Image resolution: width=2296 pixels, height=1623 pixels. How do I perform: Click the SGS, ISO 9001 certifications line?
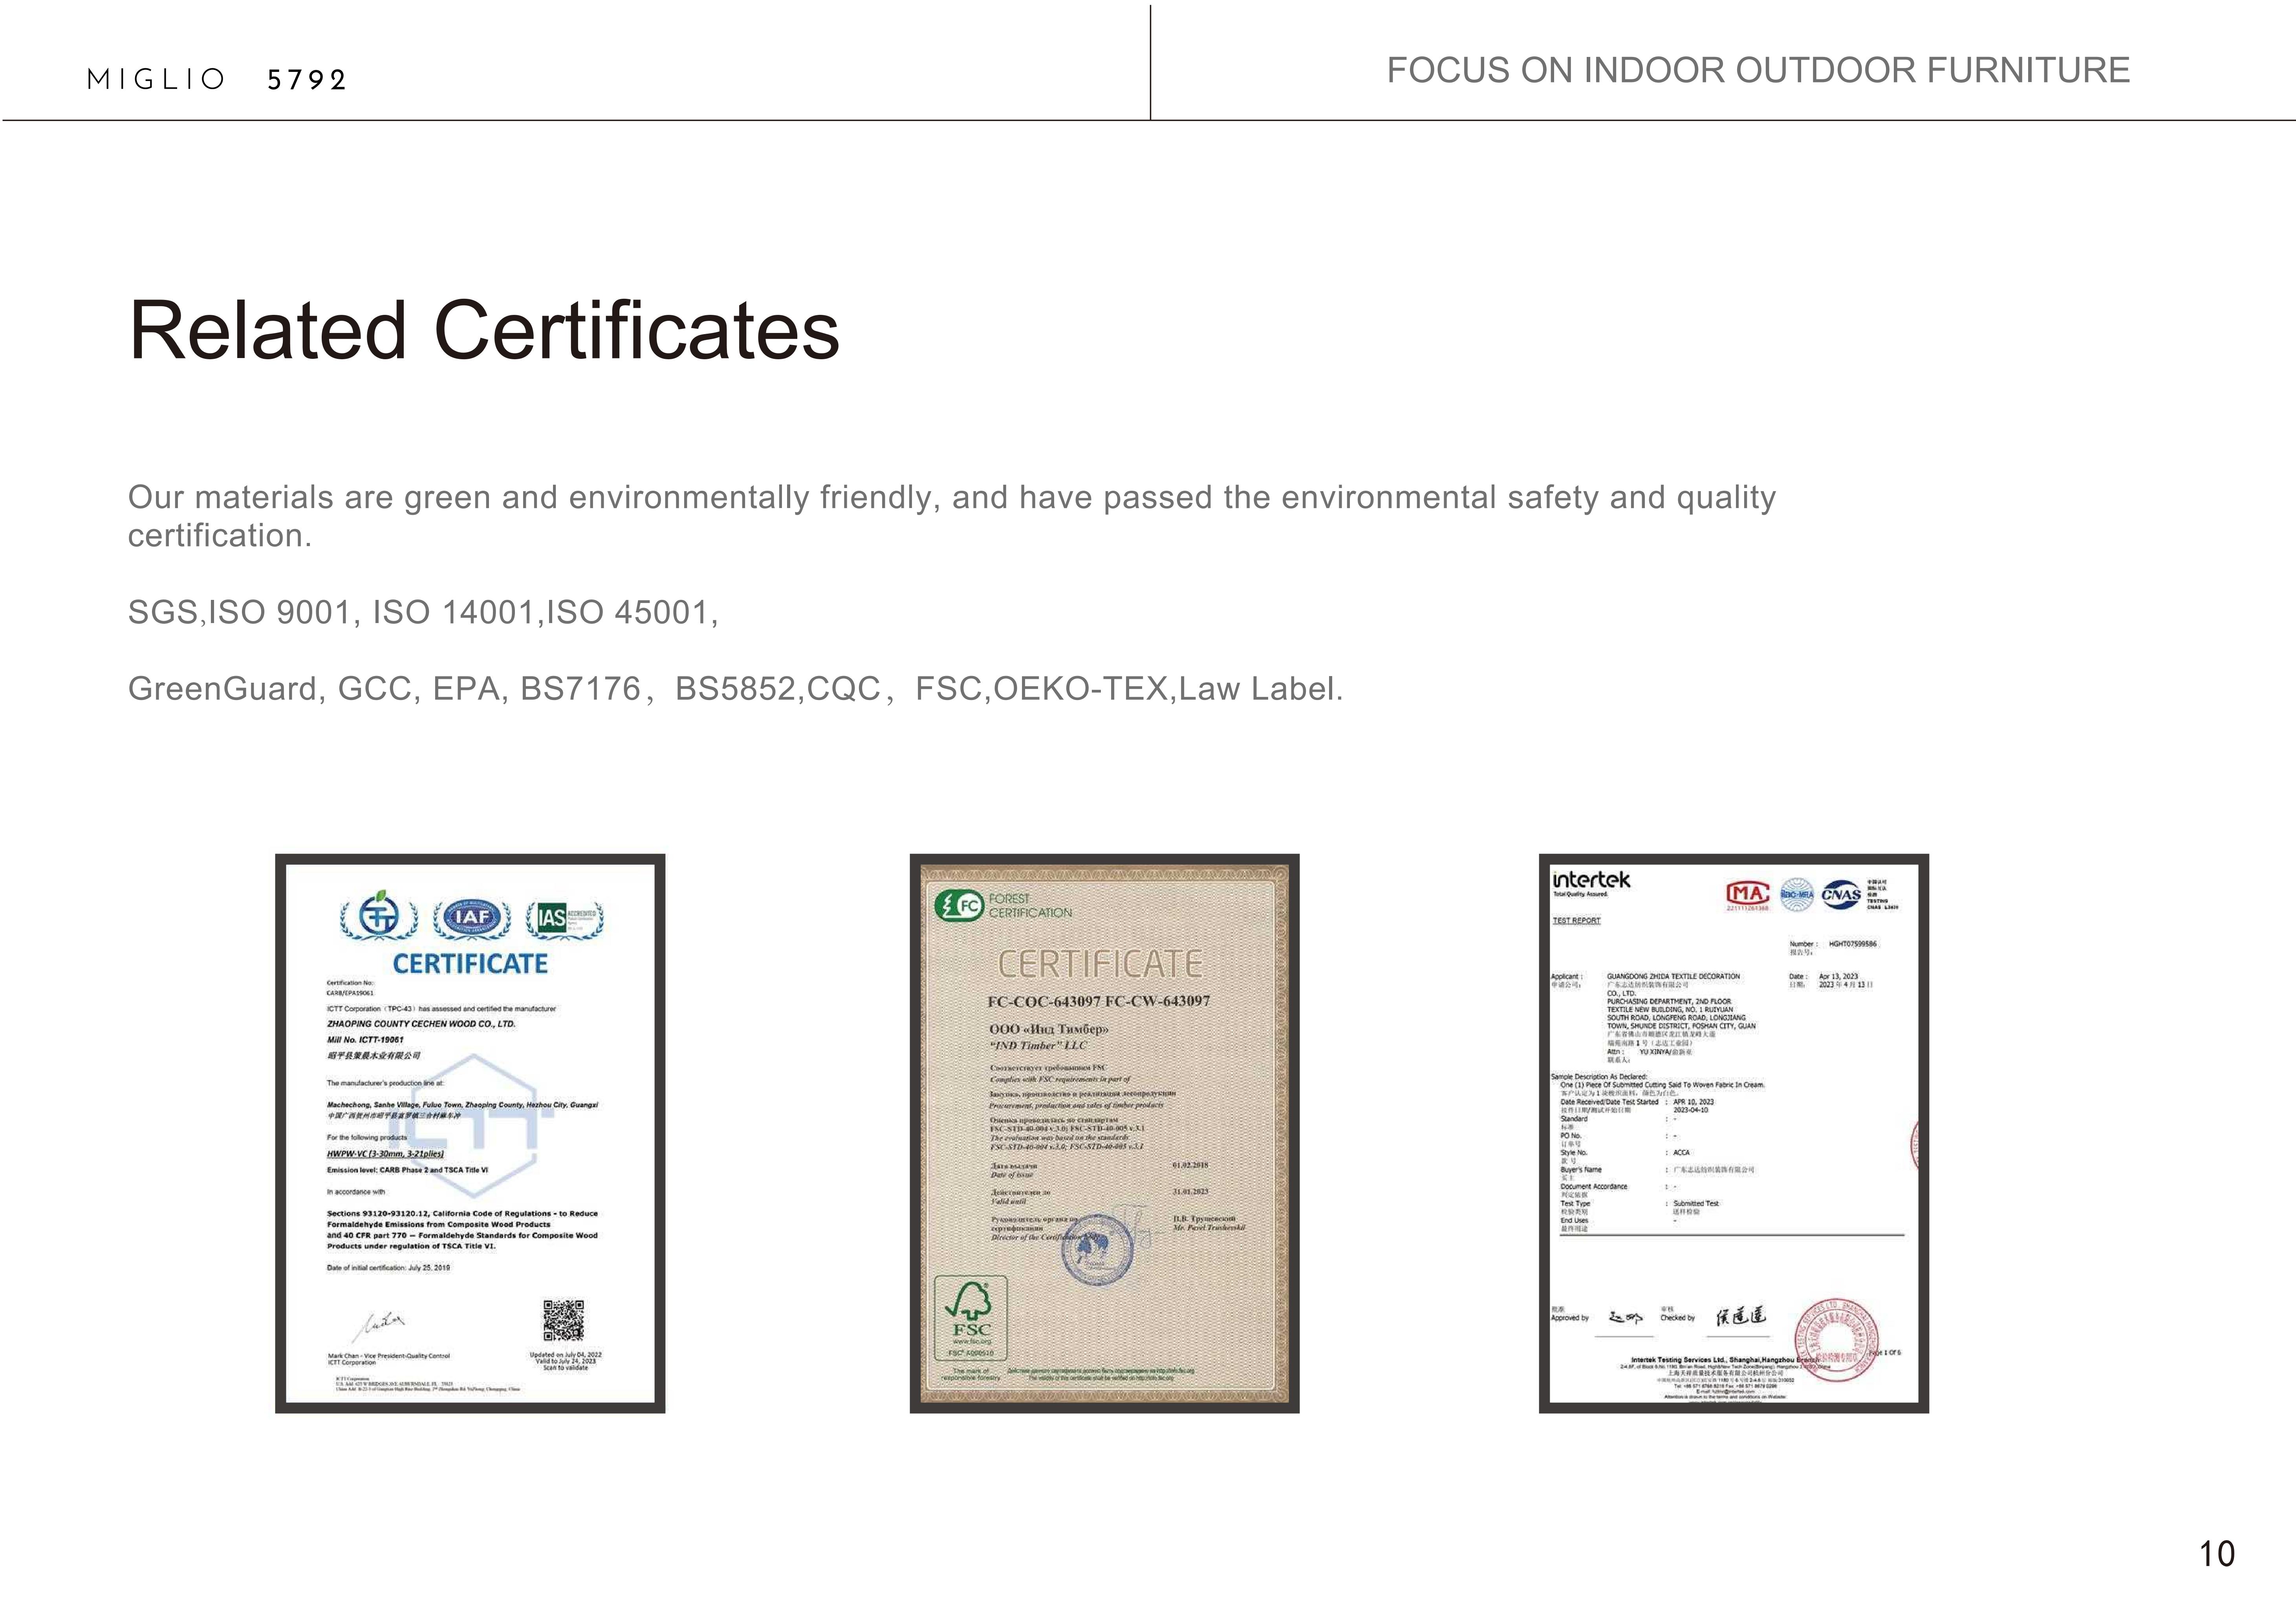pyautogui.click(x=422, y=612)
